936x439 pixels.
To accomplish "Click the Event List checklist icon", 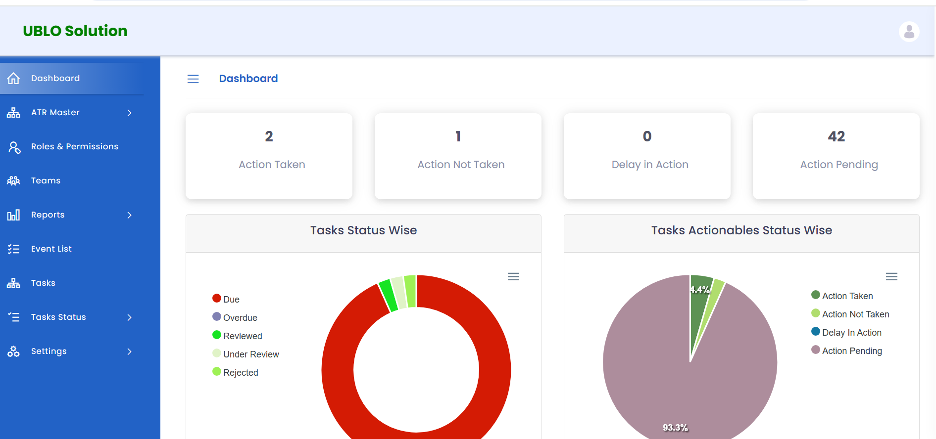I will (13, 249).
